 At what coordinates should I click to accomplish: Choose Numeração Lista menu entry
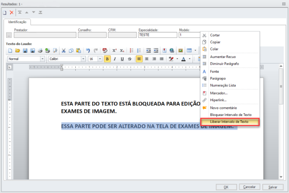tap(230, 85)
